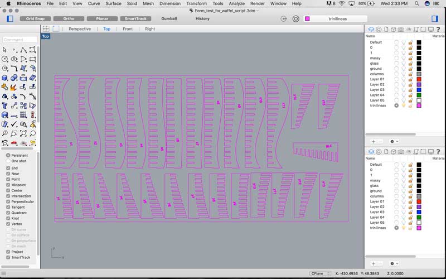The width and height of the screenshot is (446, 279).
Task: Open the gear options menu in lower panel
Action: pyautogui.click(x=394, y=263)
